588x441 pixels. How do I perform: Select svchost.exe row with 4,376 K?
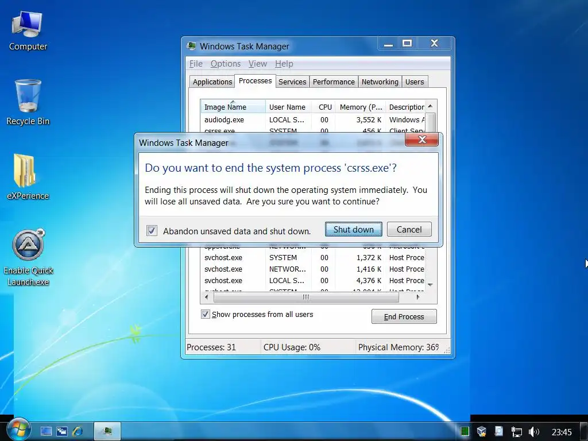[x=313, y=280]
